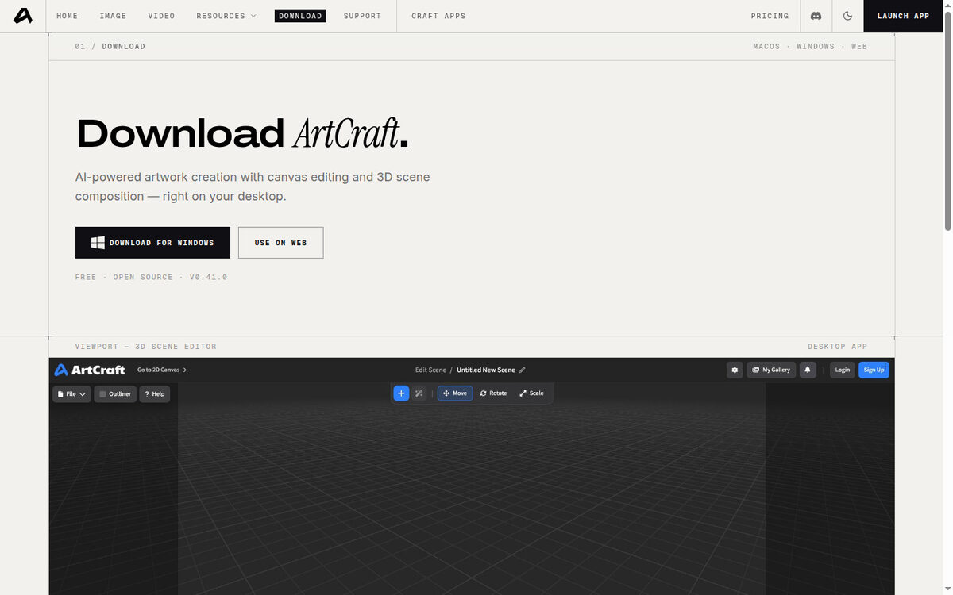Click the "Download ArtCraft." heading
The image size is (953, 595).
click(x=242, y=133)
